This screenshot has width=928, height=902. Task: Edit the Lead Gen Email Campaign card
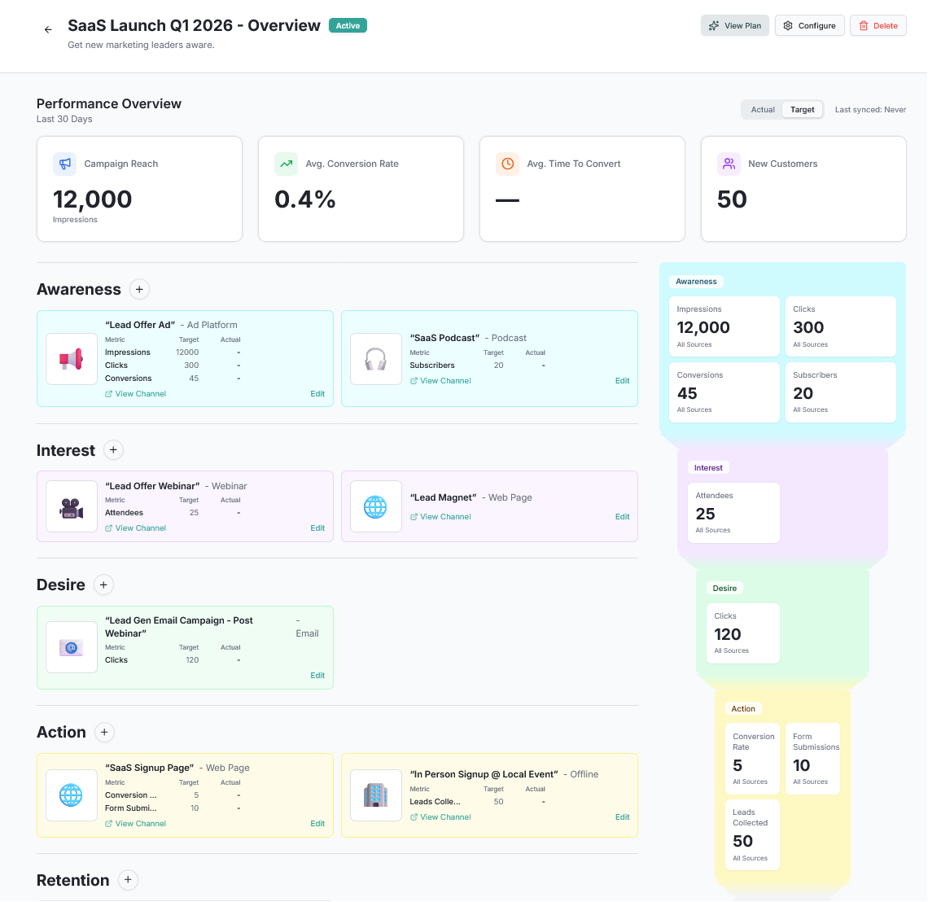[x=317, y=676]
